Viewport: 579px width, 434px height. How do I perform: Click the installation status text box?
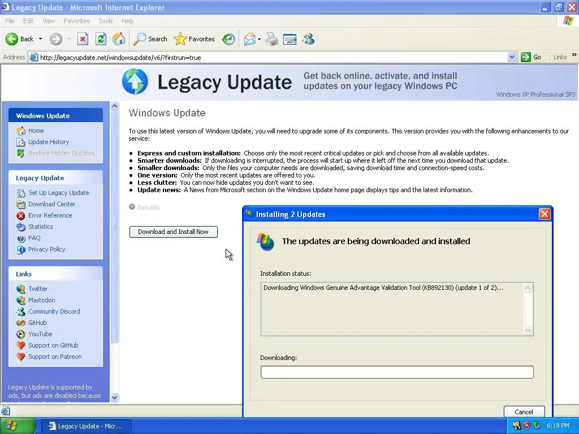click(397, 309)
